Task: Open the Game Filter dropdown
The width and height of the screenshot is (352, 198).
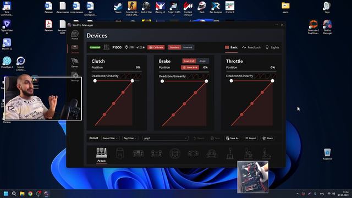Action: tap(110, 138)
